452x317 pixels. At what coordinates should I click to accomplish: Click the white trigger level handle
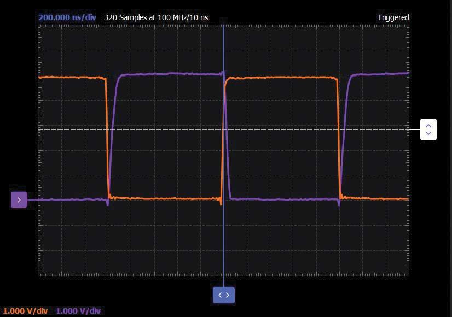tap(428, 130)
